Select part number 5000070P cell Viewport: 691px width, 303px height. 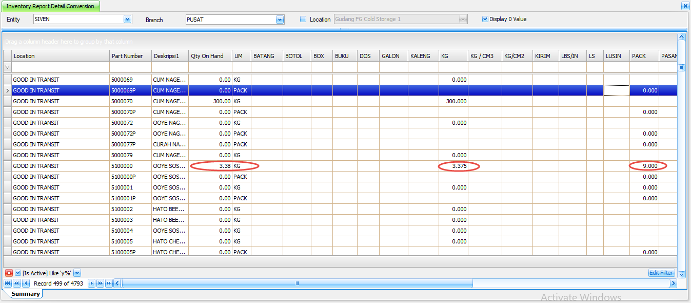pos(130,112)
